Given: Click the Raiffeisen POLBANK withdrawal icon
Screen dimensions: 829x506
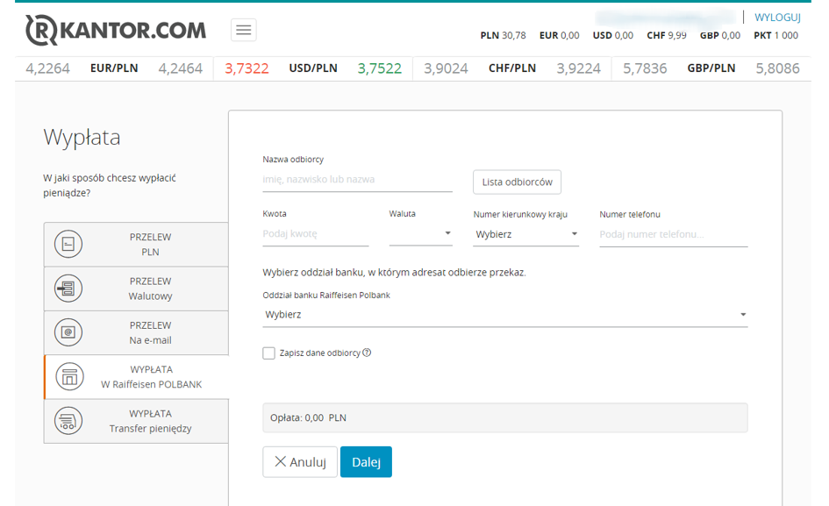Looking at the screenshot, I should [x=69, y=376].
